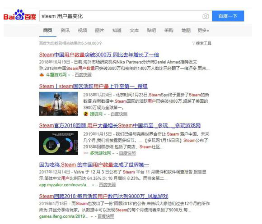The height and width of the screenshot is (224, 262).
Task: Click the 百度一下 search button
Action: pyautogui.click(x=228, y=16)
